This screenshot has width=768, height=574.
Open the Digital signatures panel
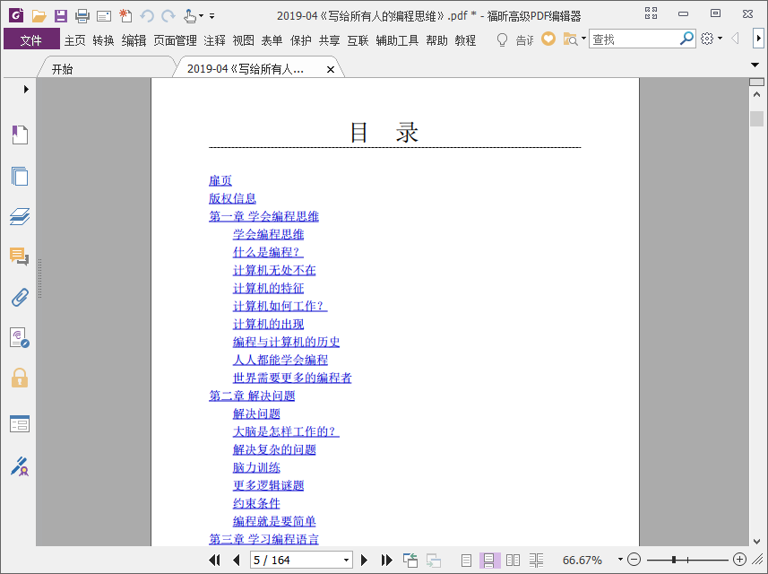click(20, 338)
